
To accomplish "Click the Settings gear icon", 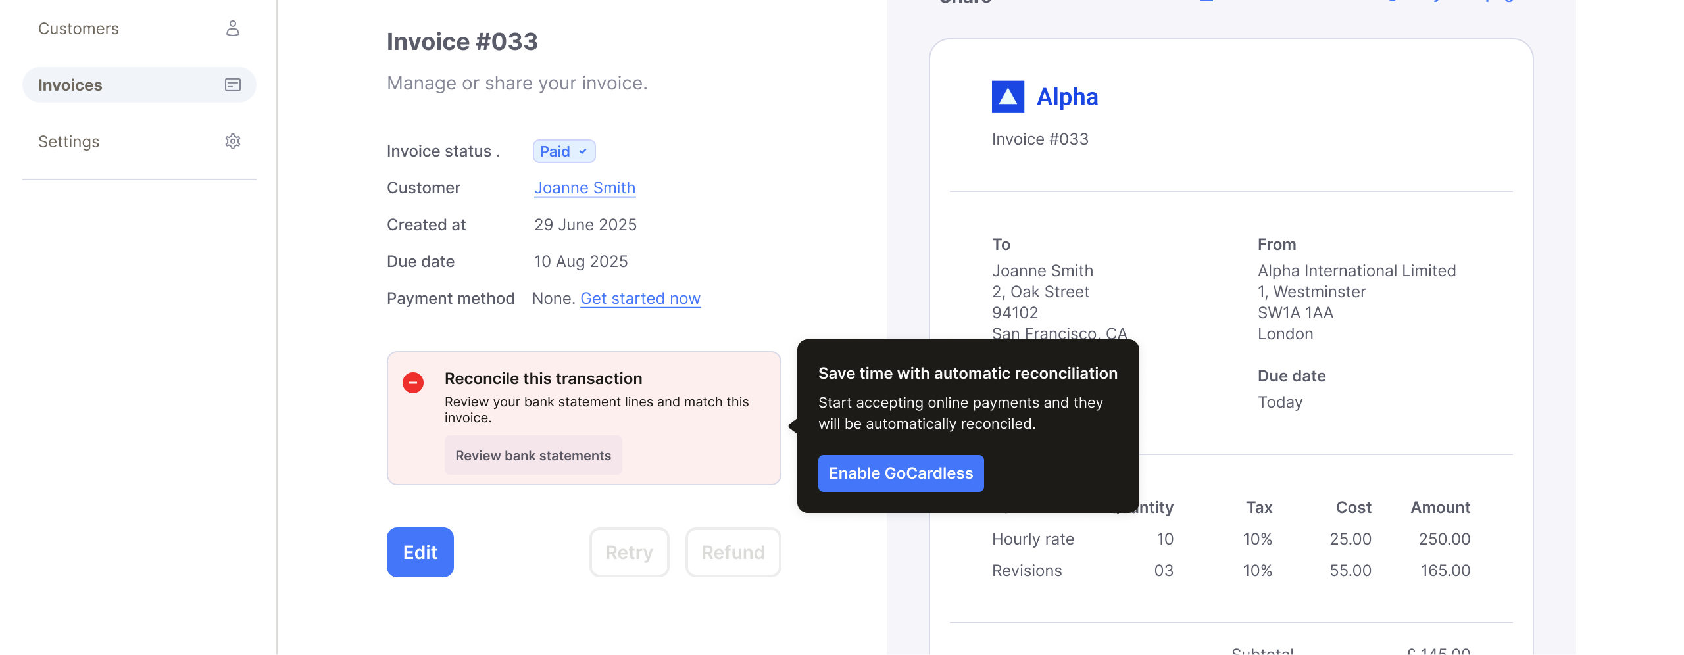I will coord(233,141).
